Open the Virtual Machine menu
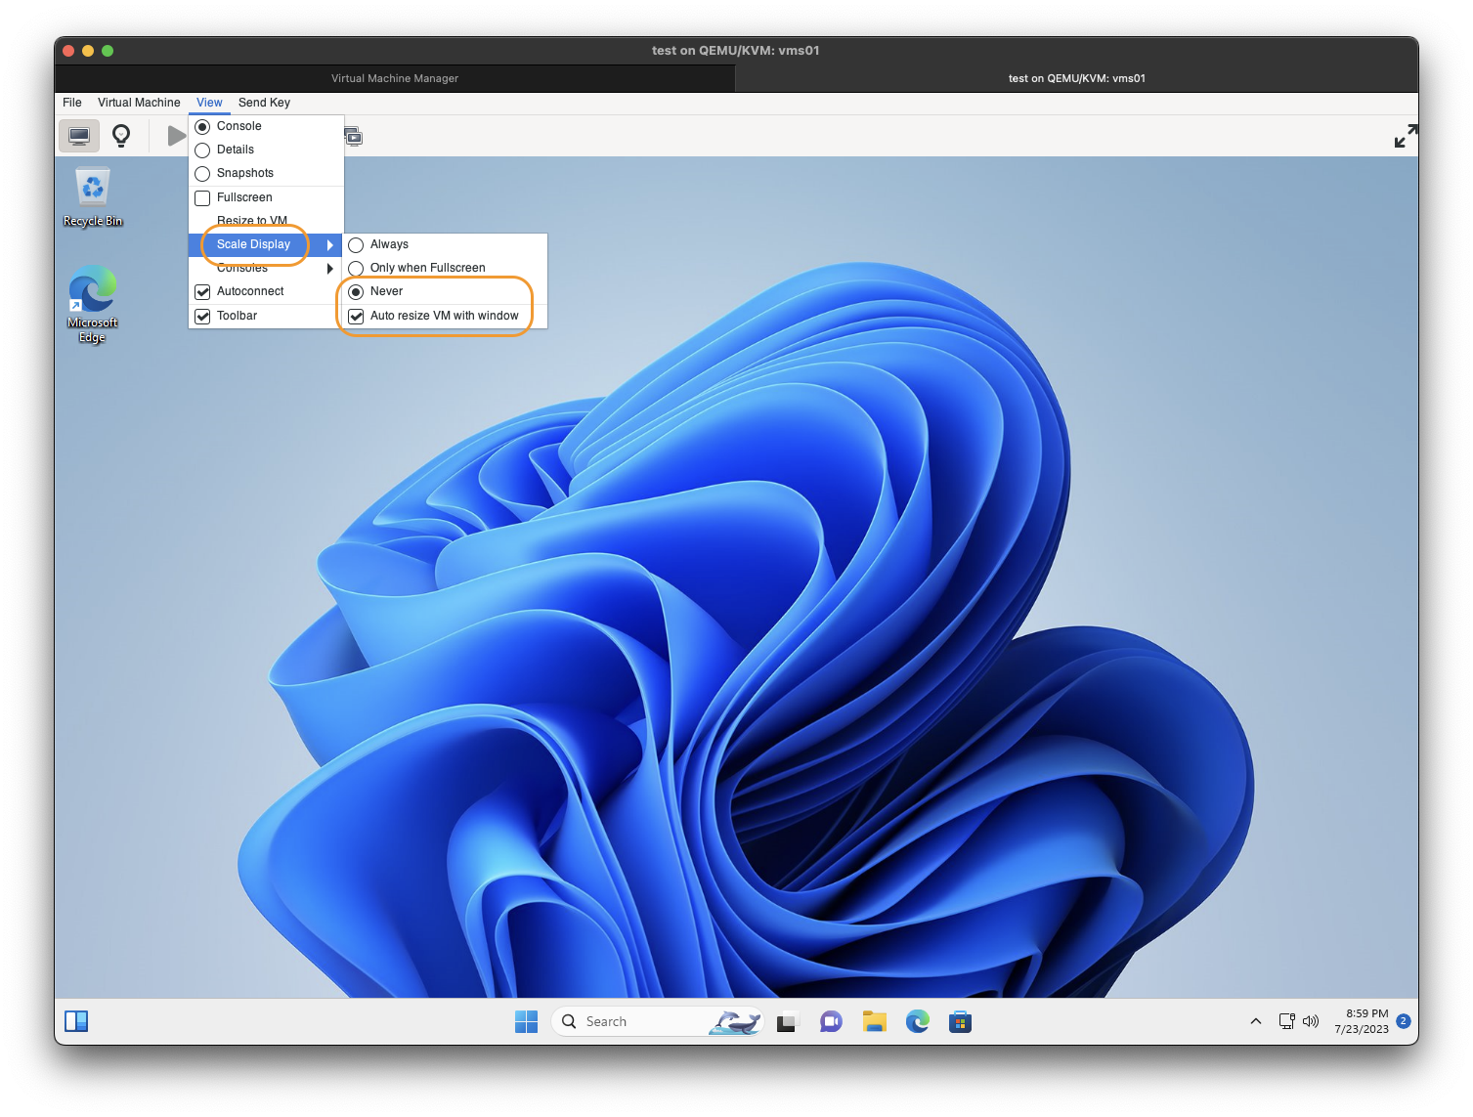Image resolution: width=1473 pixels, height=1117 pixels. click(139, 103)
